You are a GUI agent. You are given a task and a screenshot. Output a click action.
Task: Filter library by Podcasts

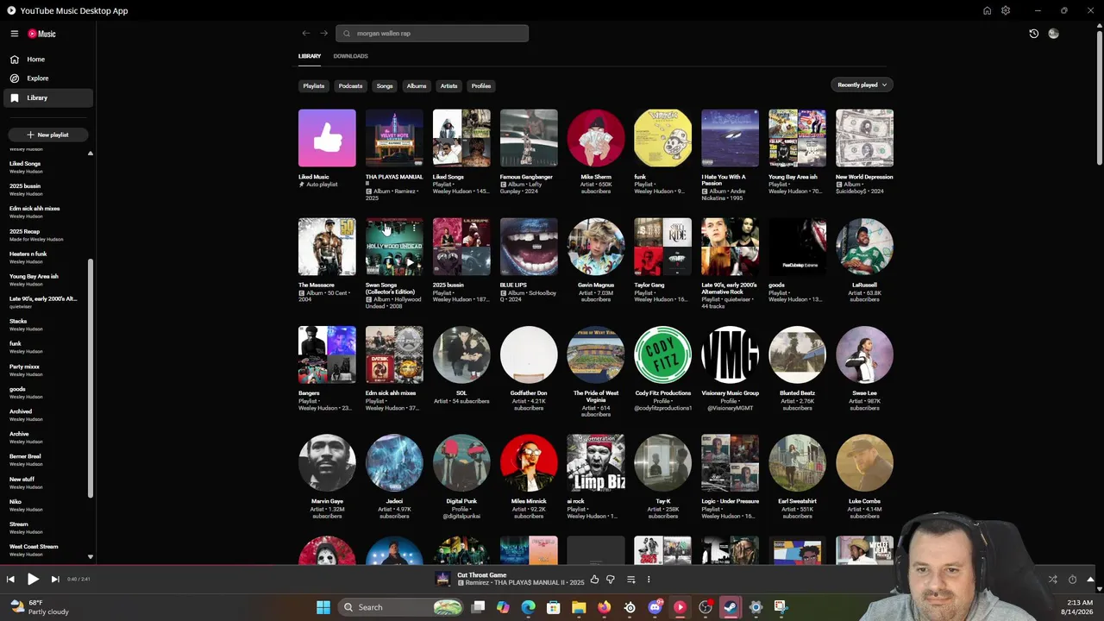(x=350, y=86)
